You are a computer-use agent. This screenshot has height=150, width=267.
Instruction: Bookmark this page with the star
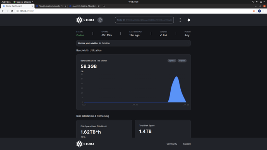pos(254,11)
